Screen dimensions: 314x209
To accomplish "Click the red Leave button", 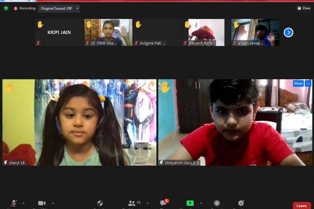I will (301, 206).
